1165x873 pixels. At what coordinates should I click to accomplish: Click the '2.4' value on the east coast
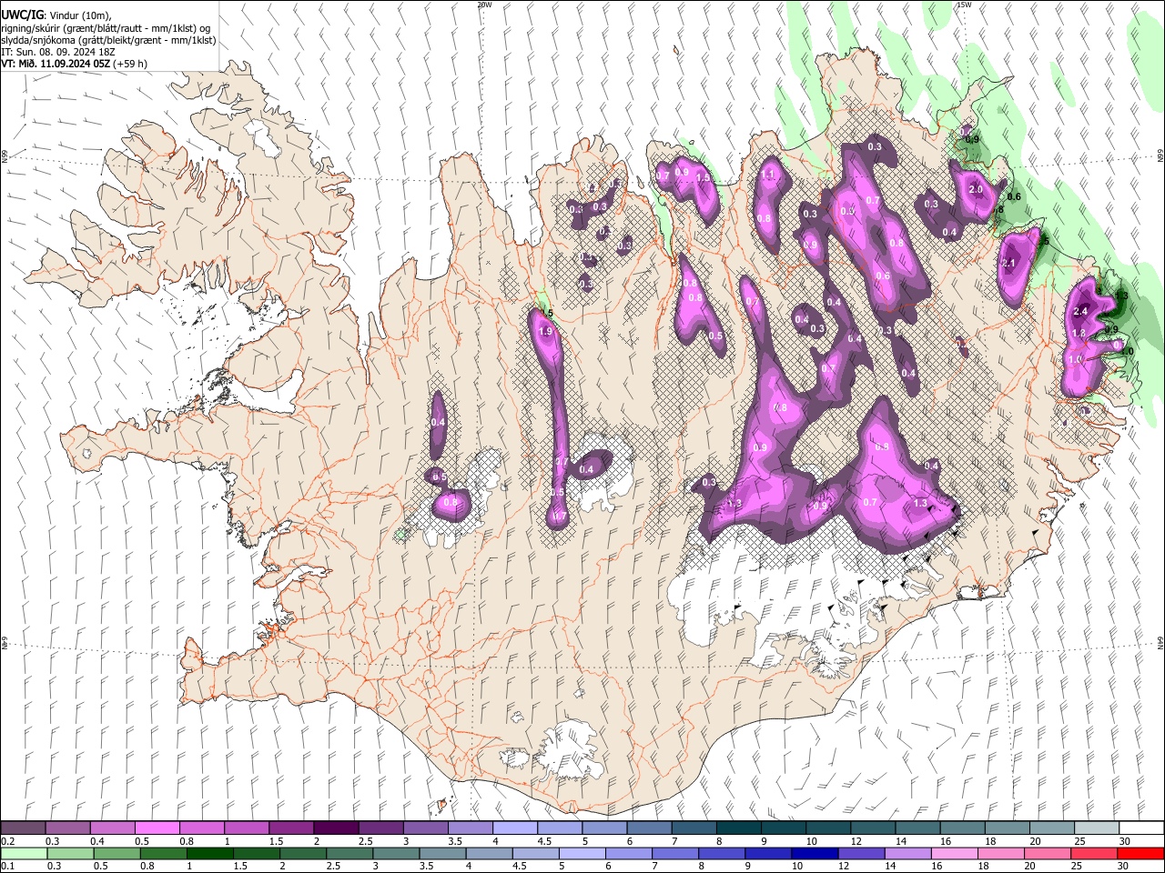pos(1080,312)
